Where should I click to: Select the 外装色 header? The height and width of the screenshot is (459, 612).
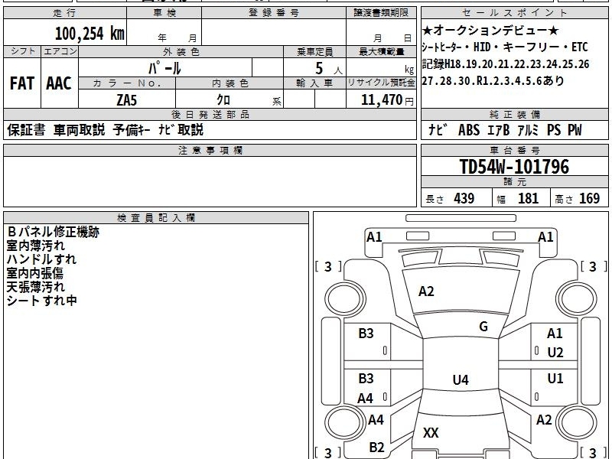point(181,51)
